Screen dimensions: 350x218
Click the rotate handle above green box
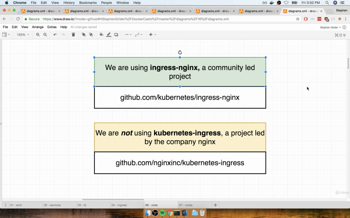pos(180,52)
